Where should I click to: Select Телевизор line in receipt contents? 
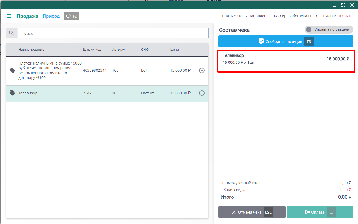click(286, 61)
